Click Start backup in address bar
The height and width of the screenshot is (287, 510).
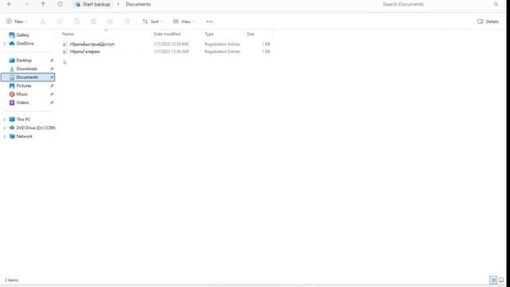(x=92, y=4)
